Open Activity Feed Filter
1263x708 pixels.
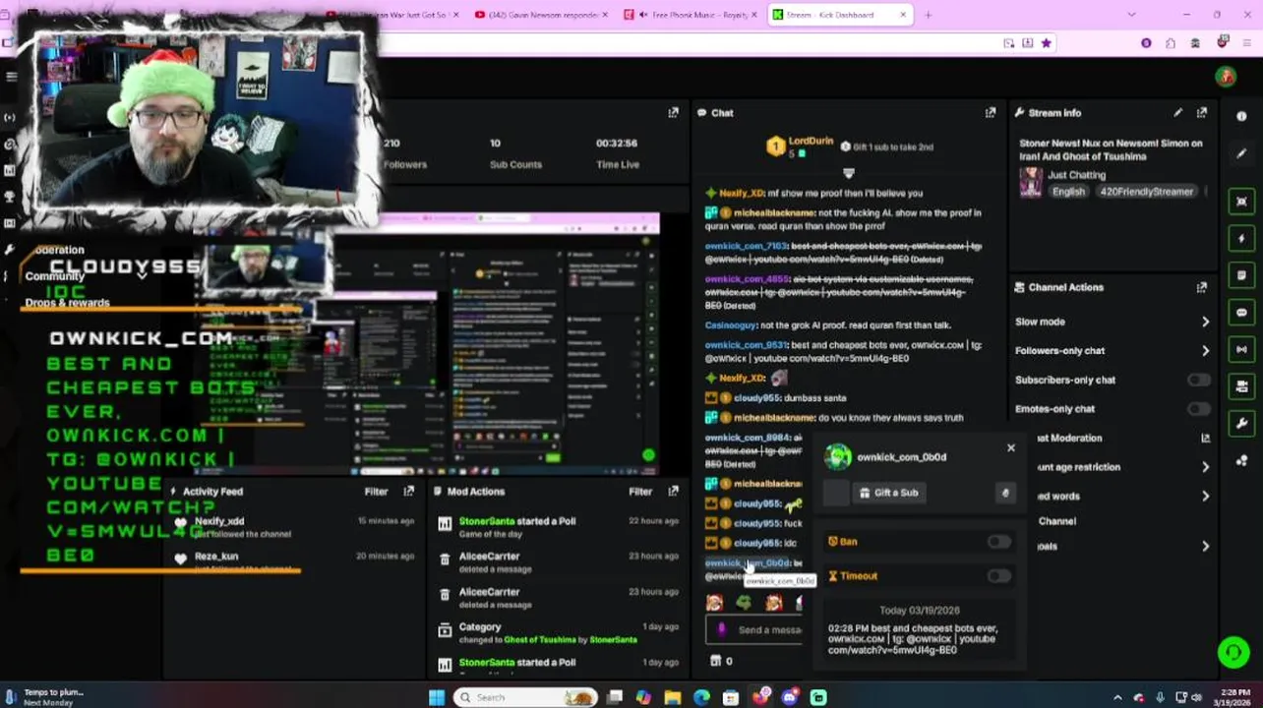coord(376,492)
